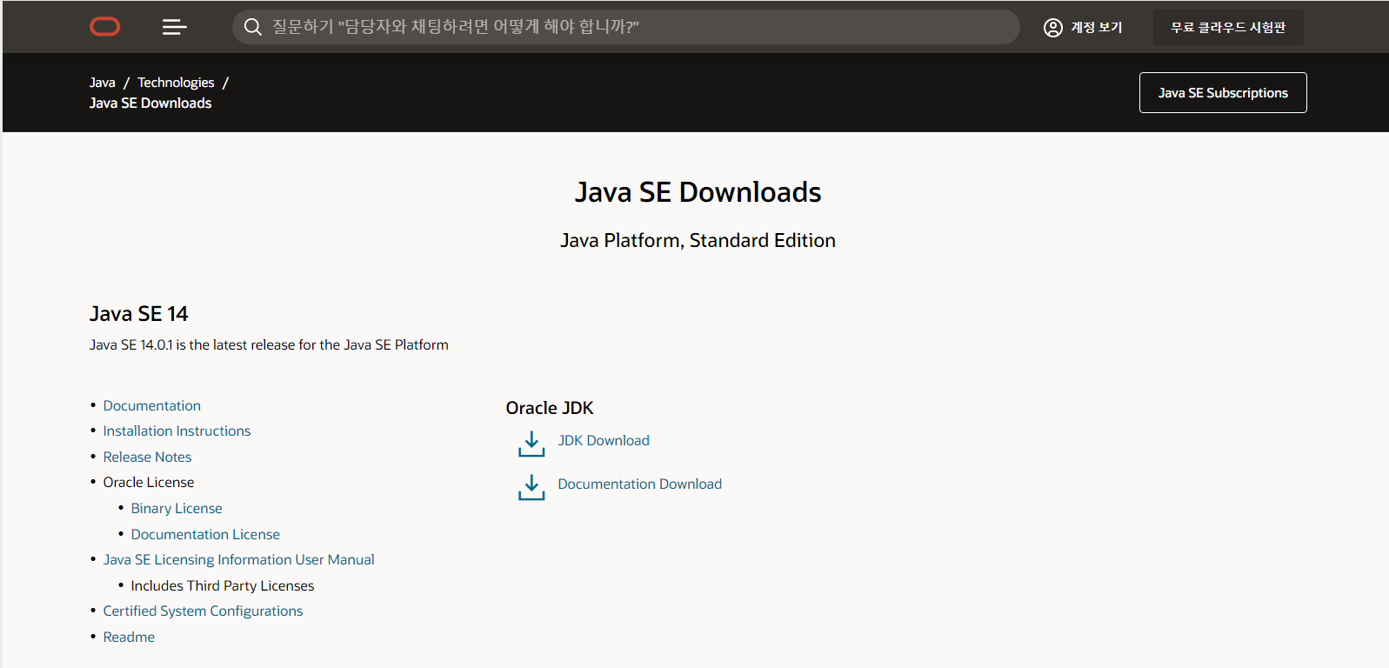Click the Java SE 14.0.1 latest release sentence

click(269, 344)
